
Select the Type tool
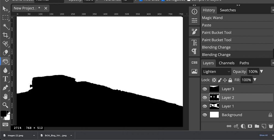pos(5,79)
